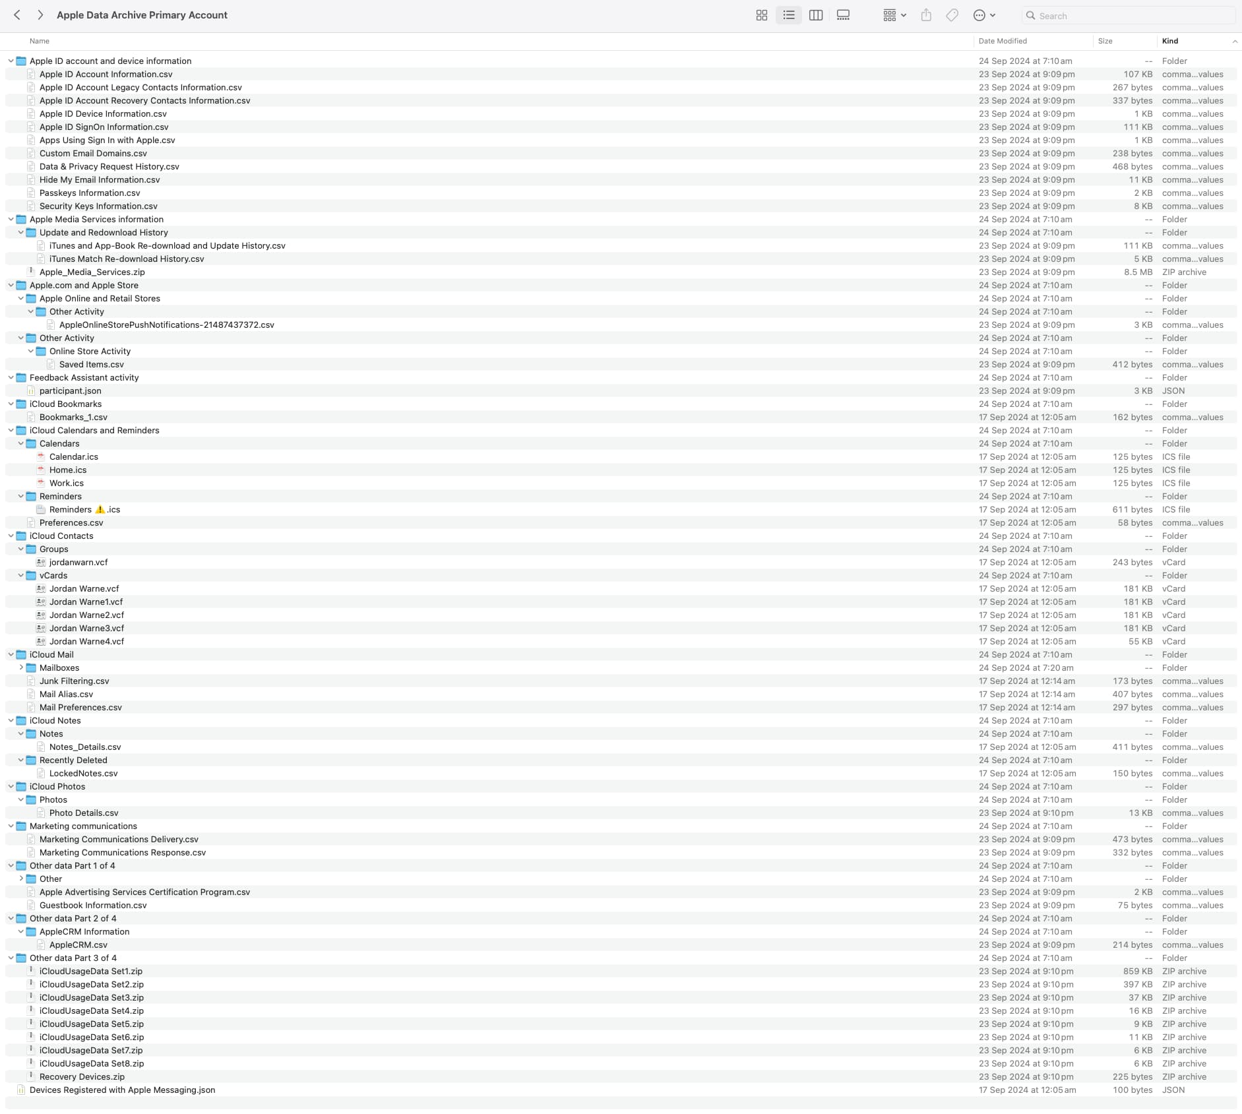Open the Group By options menu
This screenshot has width=1242, height=1114.
pyautogui.click(x=894, y=15)
